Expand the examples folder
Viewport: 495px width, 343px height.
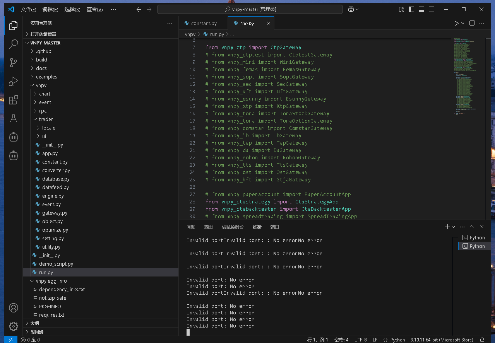(101, 77)
